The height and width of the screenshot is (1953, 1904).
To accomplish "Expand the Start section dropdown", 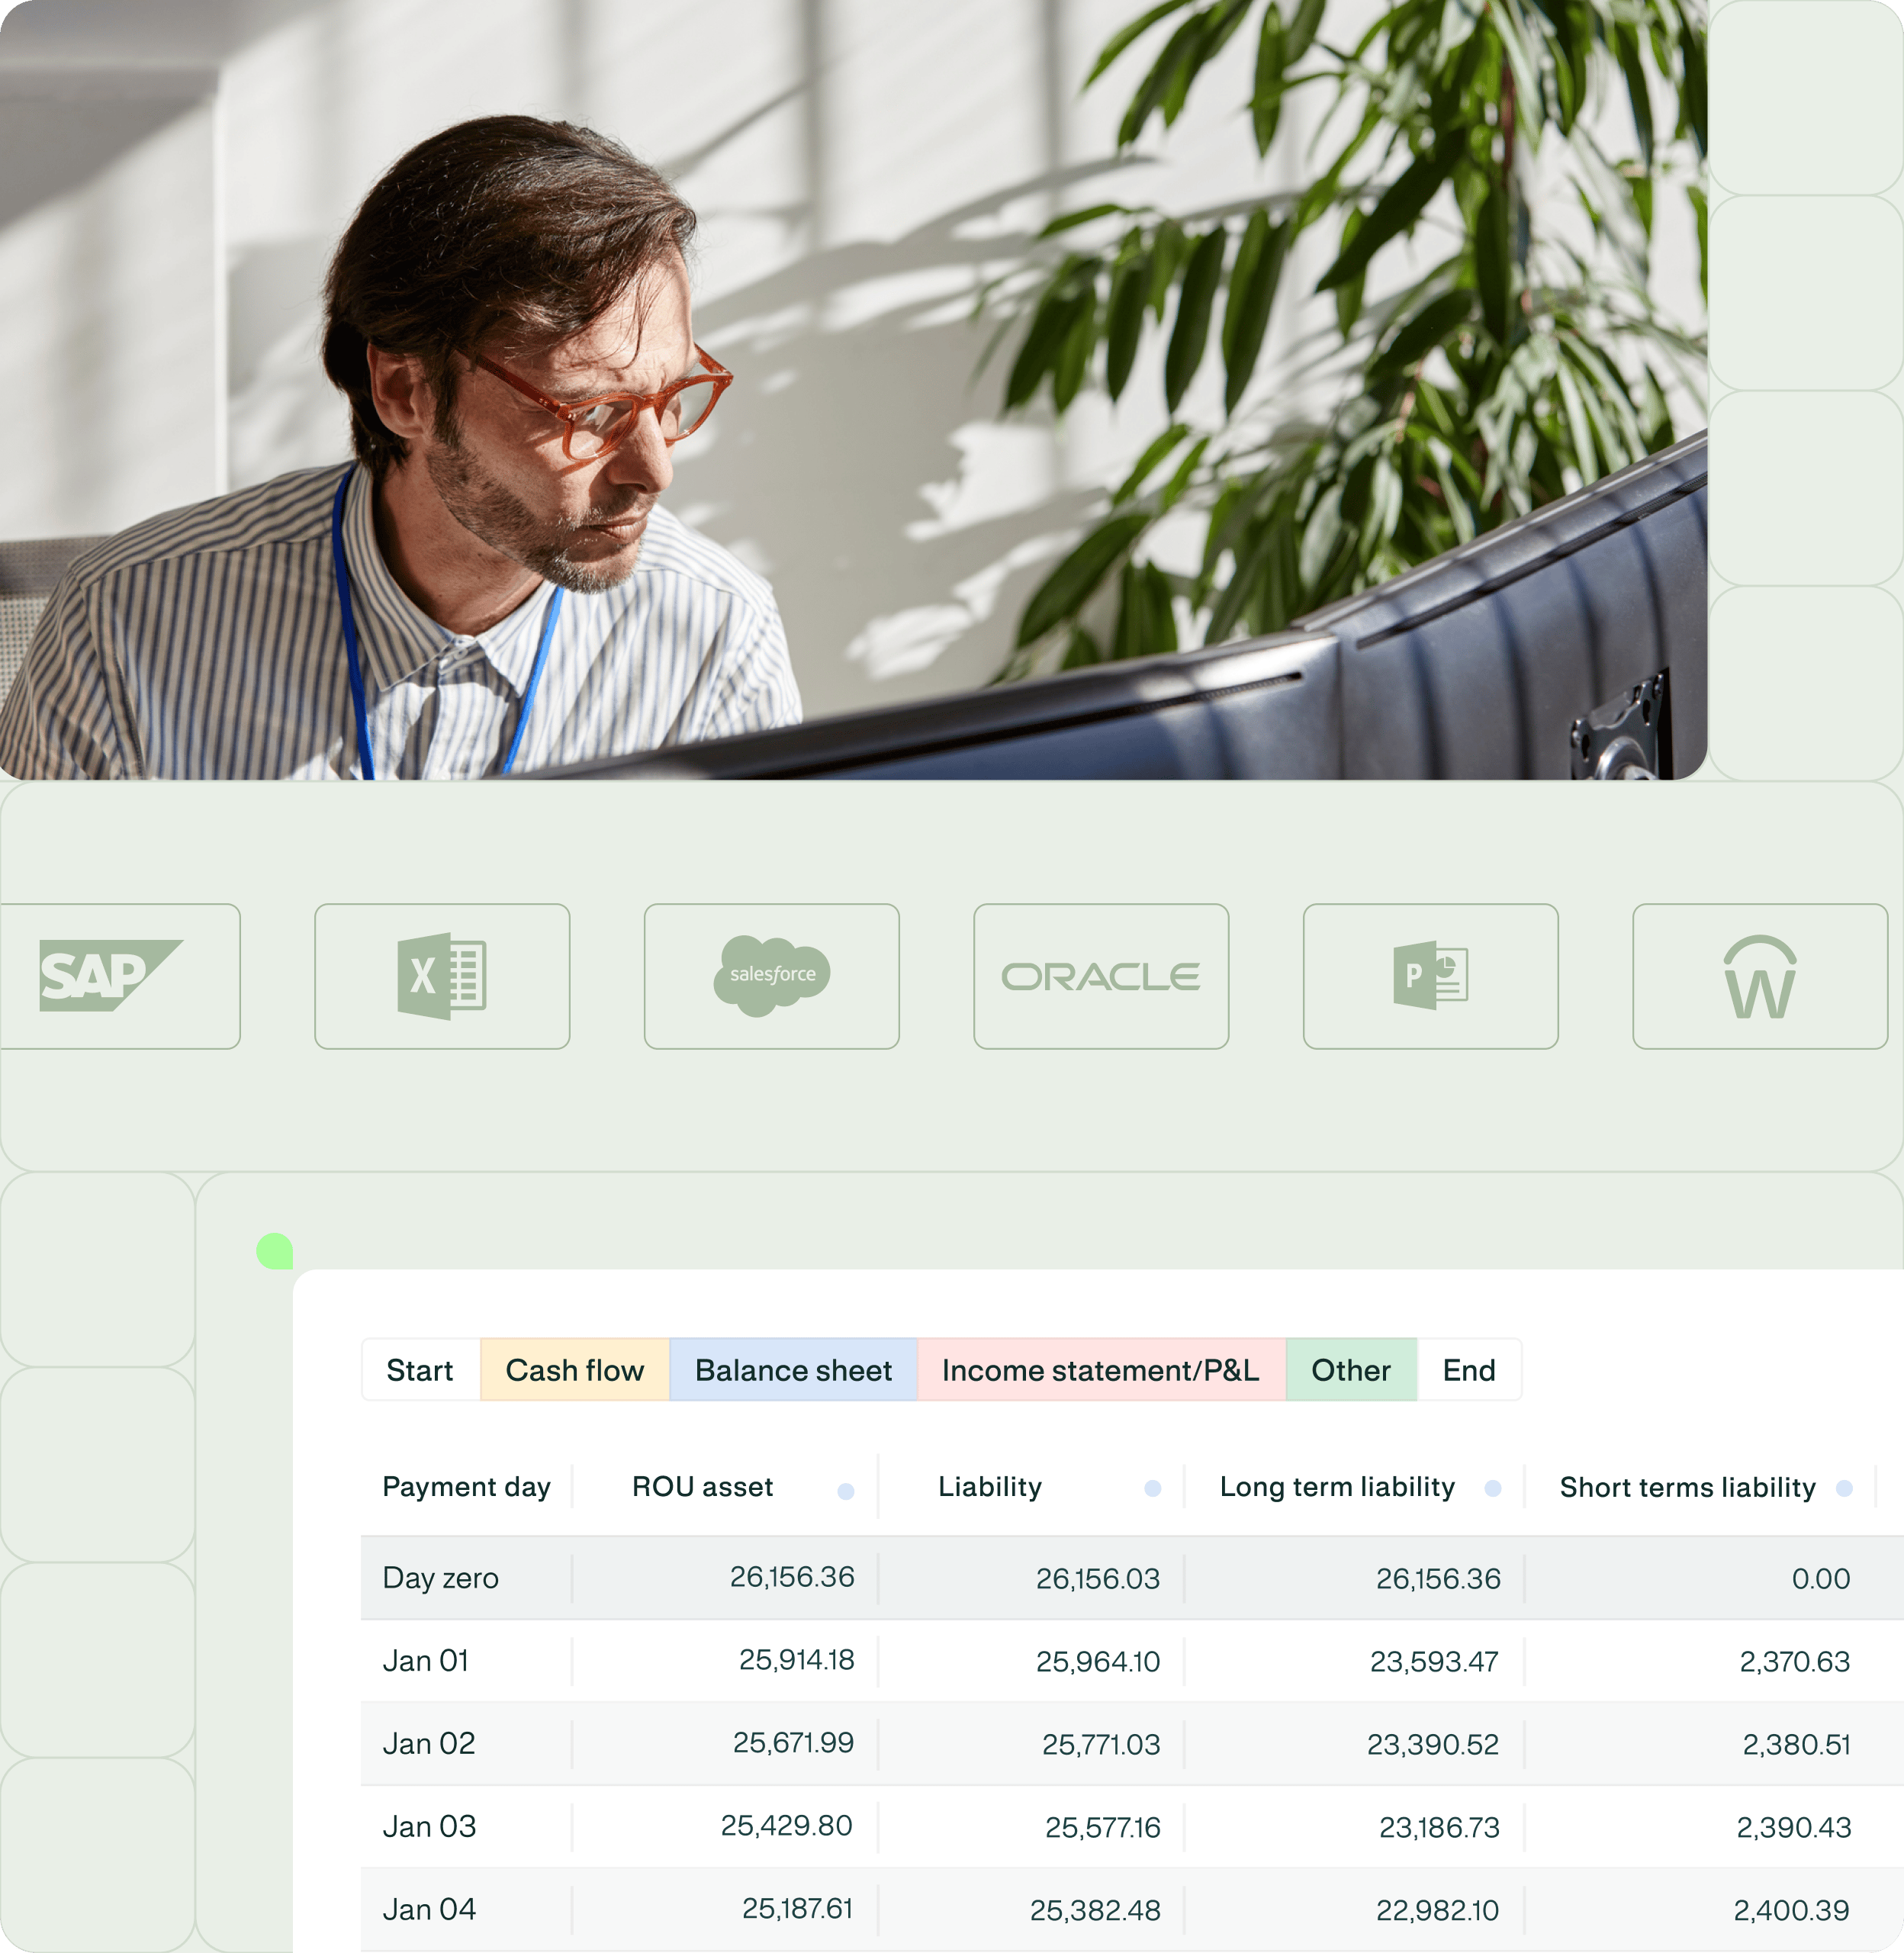I will pos(420,1369).
